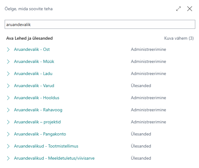Click chevron icon beside Aruandevalik - Ost
The image size is (199, 168).
coord(8,50)
